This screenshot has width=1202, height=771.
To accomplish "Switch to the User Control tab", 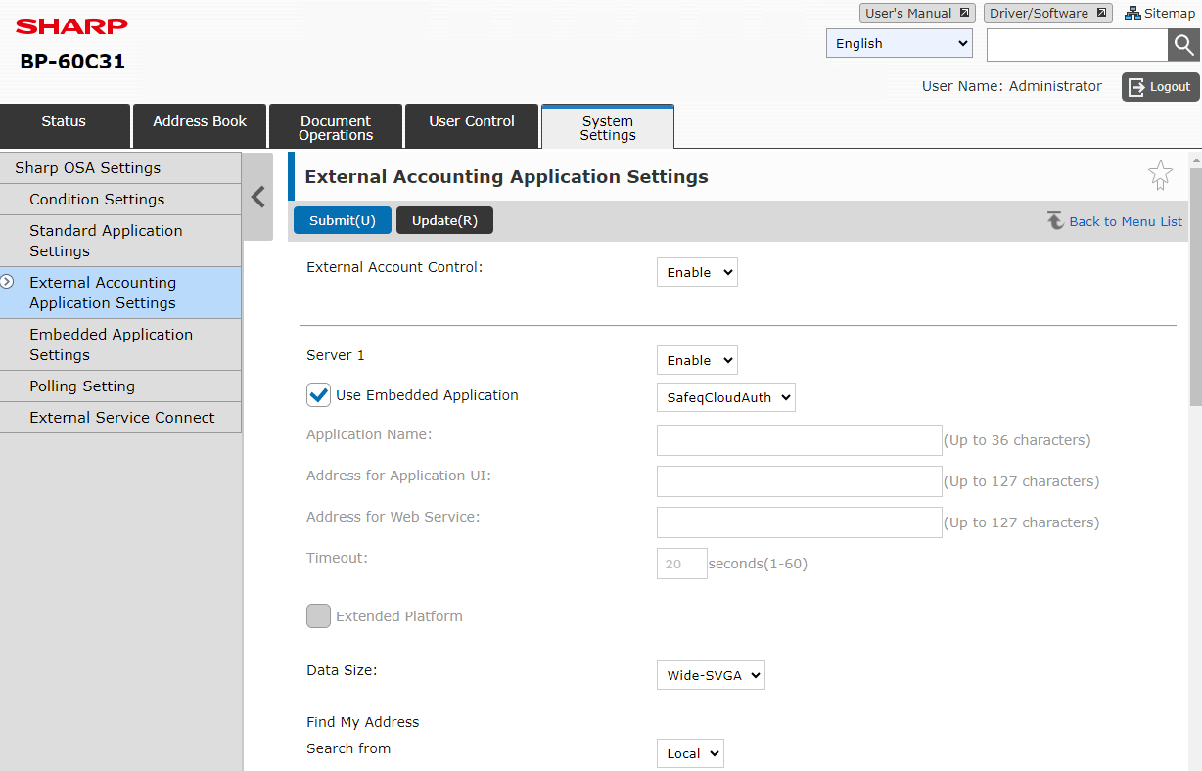I will 471,122.
